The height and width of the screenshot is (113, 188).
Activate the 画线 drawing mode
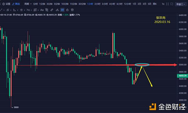point(16,4)
